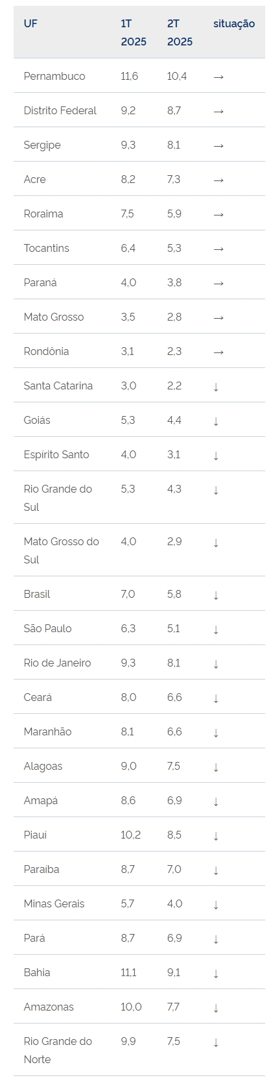
Task: Click the right arrow in Roraima row
Action: pos(219,214)
